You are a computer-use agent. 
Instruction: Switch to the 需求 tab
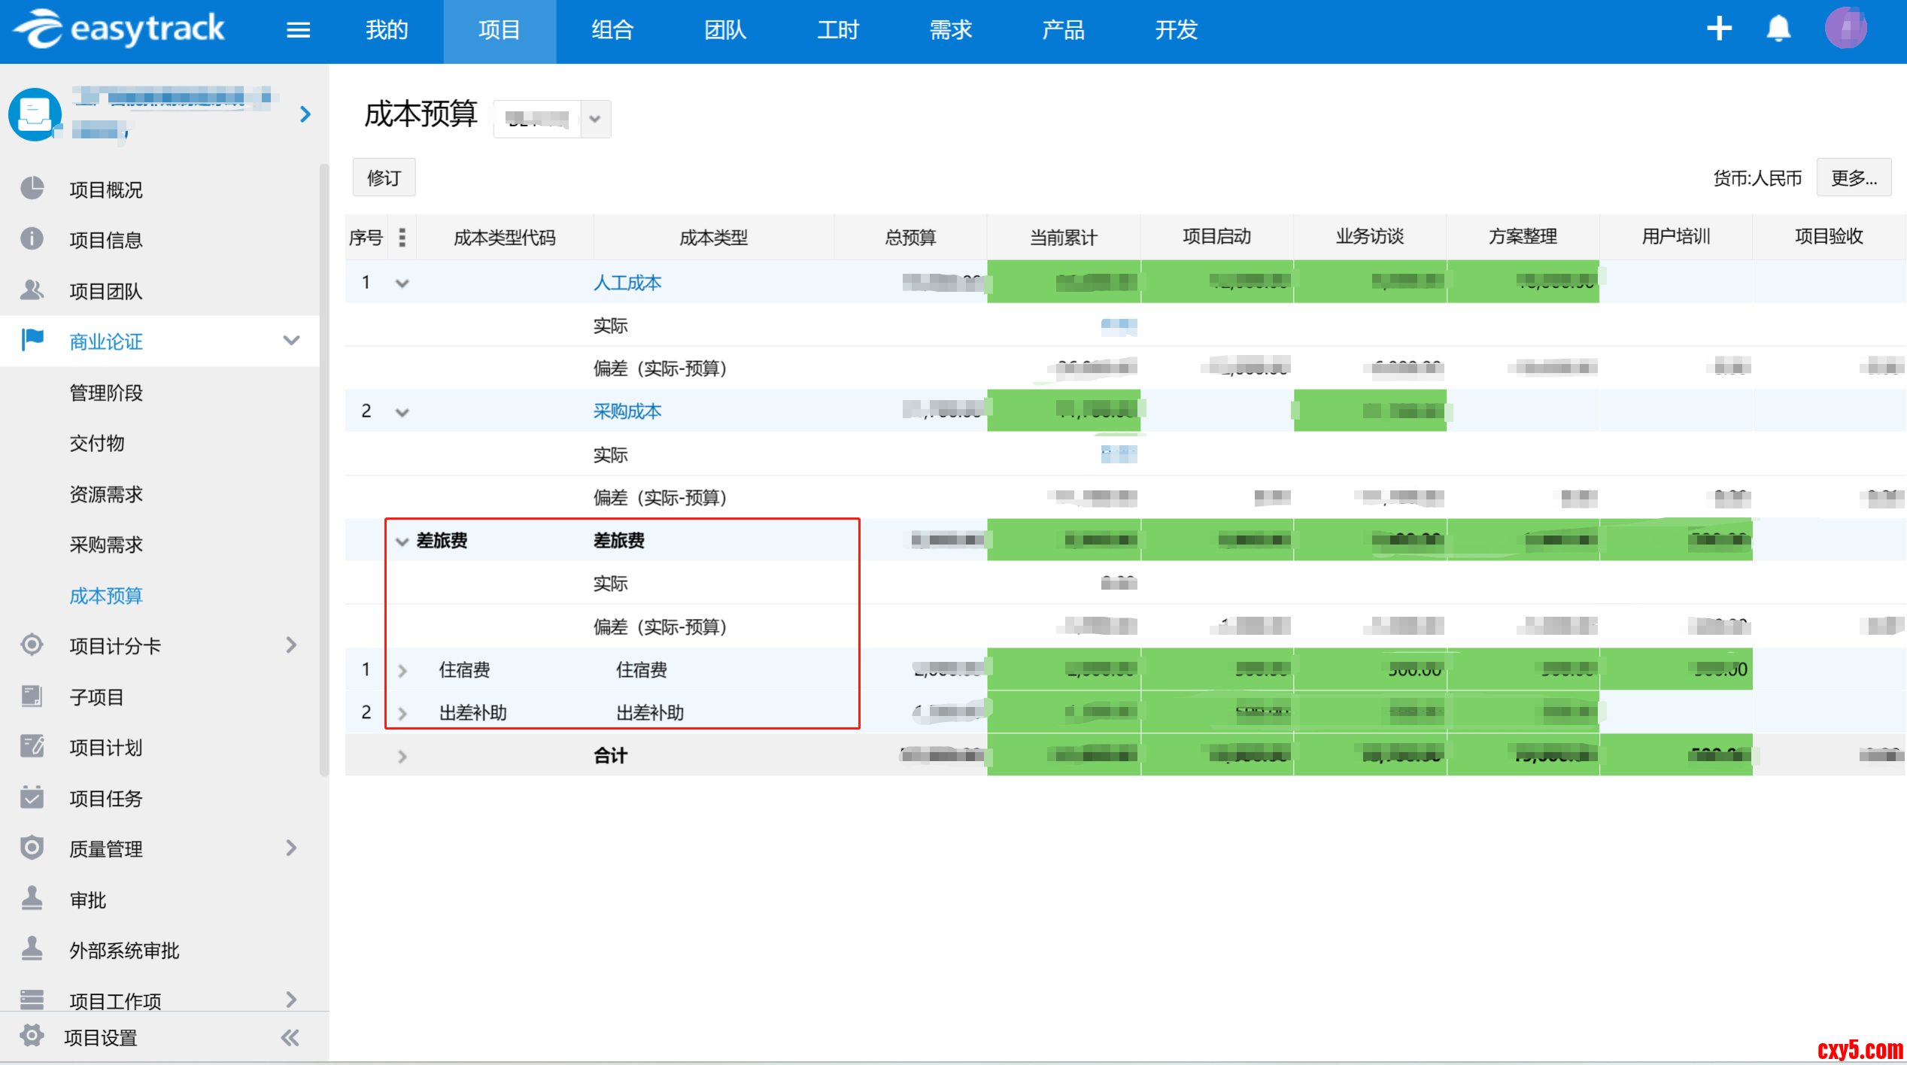pyautogui.click(x=951, y=30)
